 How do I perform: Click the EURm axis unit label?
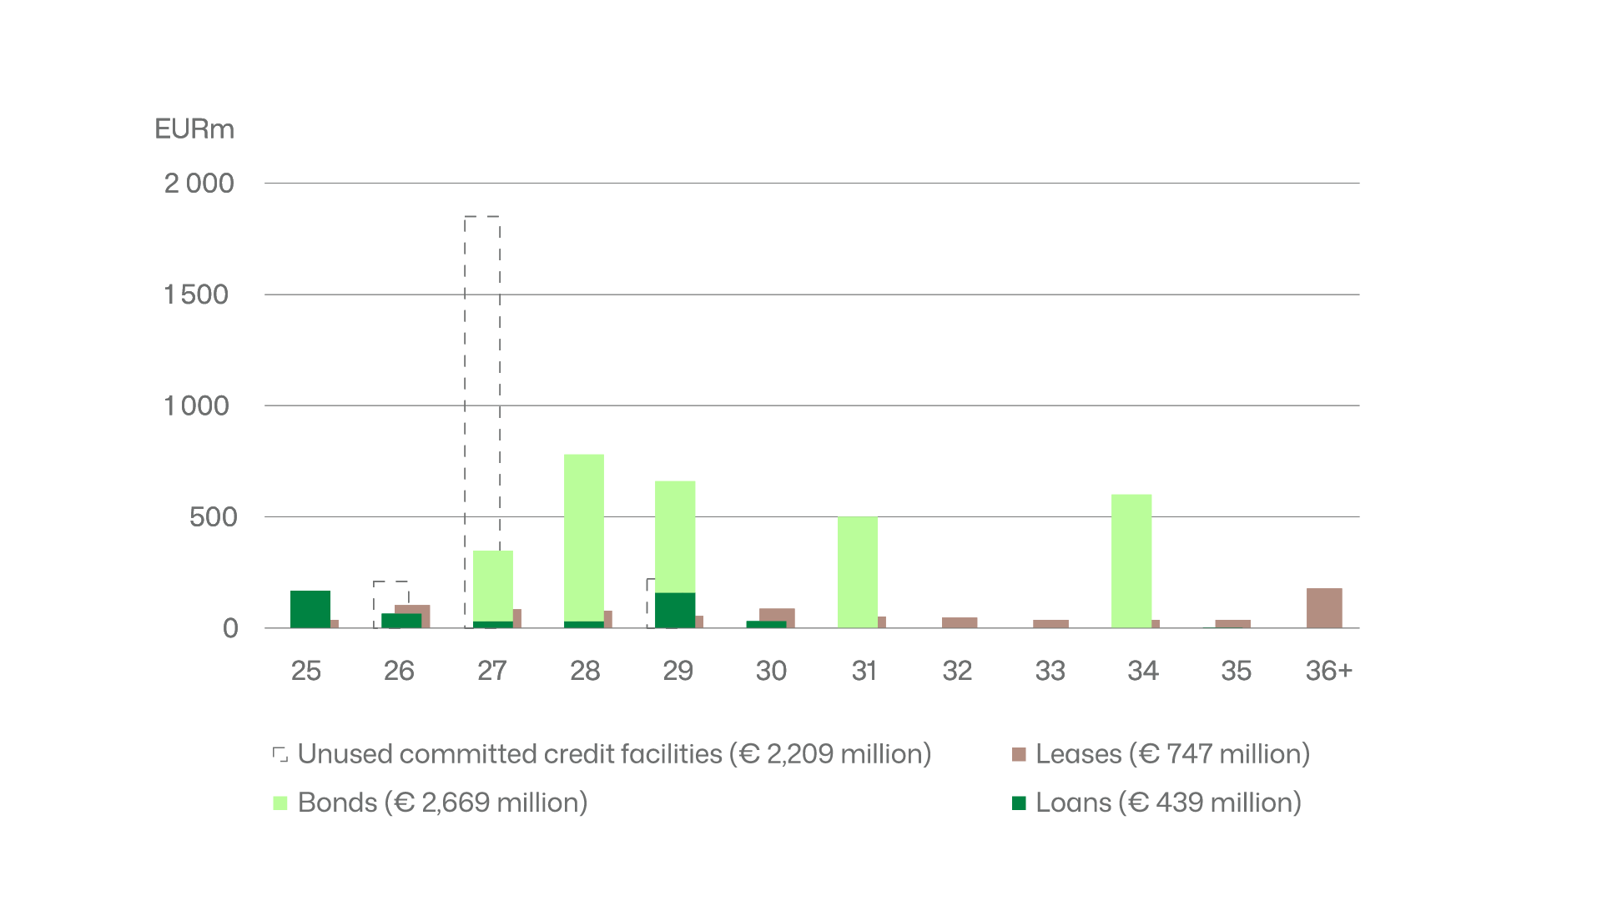194,129
